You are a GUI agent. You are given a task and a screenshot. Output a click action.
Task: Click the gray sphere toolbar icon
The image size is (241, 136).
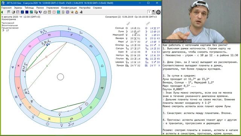click(x=14, y=12)
